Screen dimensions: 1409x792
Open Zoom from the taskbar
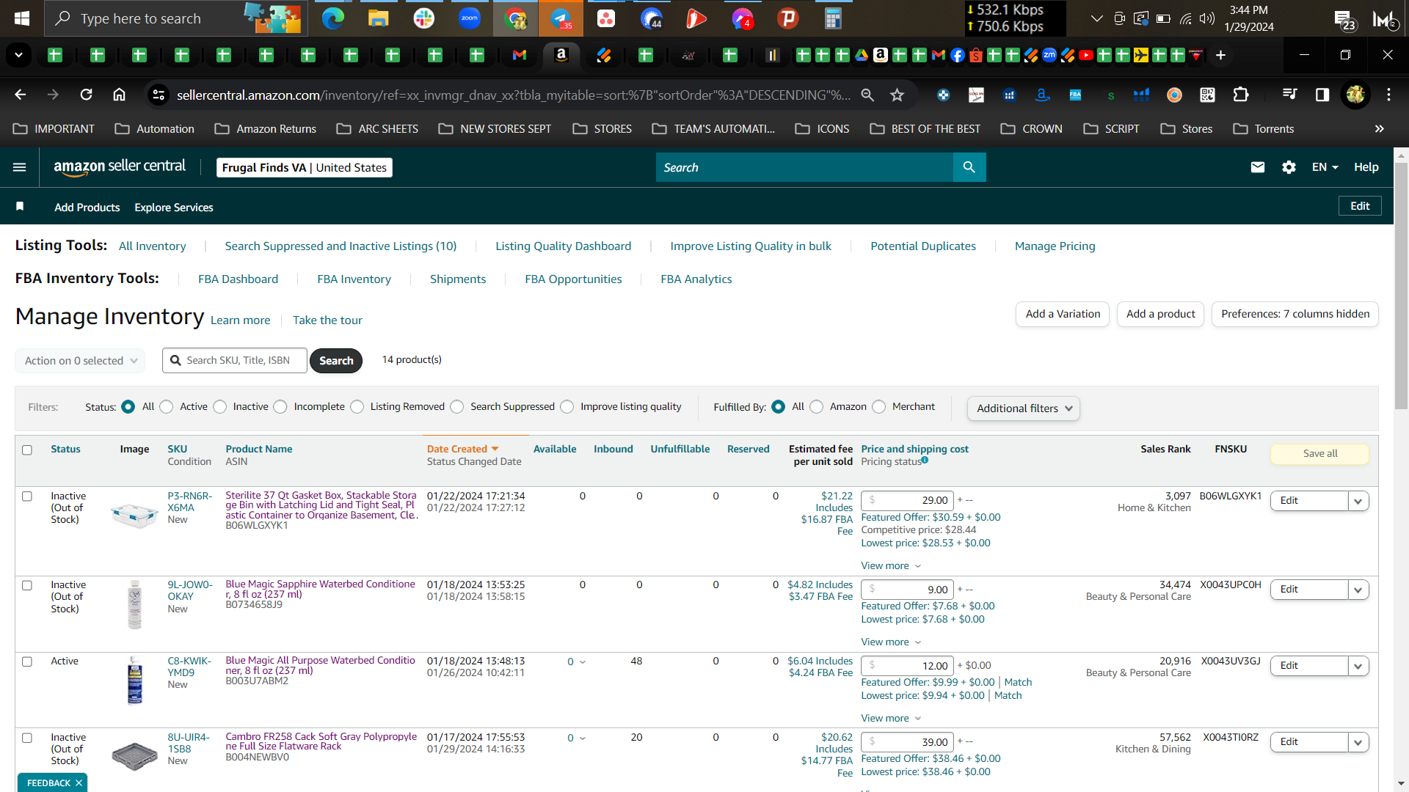click(470, 18)
